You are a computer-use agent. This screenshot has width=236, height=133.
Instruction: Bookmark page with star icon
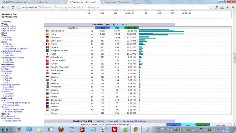(211, 7)
